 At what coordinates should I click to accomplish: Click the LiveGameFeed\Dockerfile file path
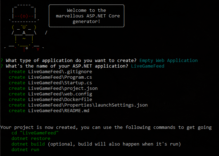56,100
